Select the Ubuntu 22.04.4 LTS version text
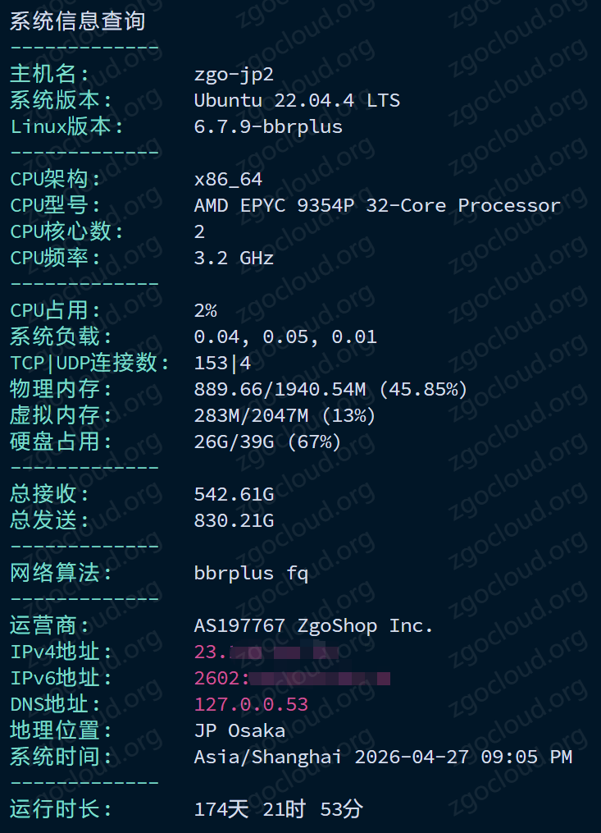This screenshot has width=601, height=833. click(297, 100)
